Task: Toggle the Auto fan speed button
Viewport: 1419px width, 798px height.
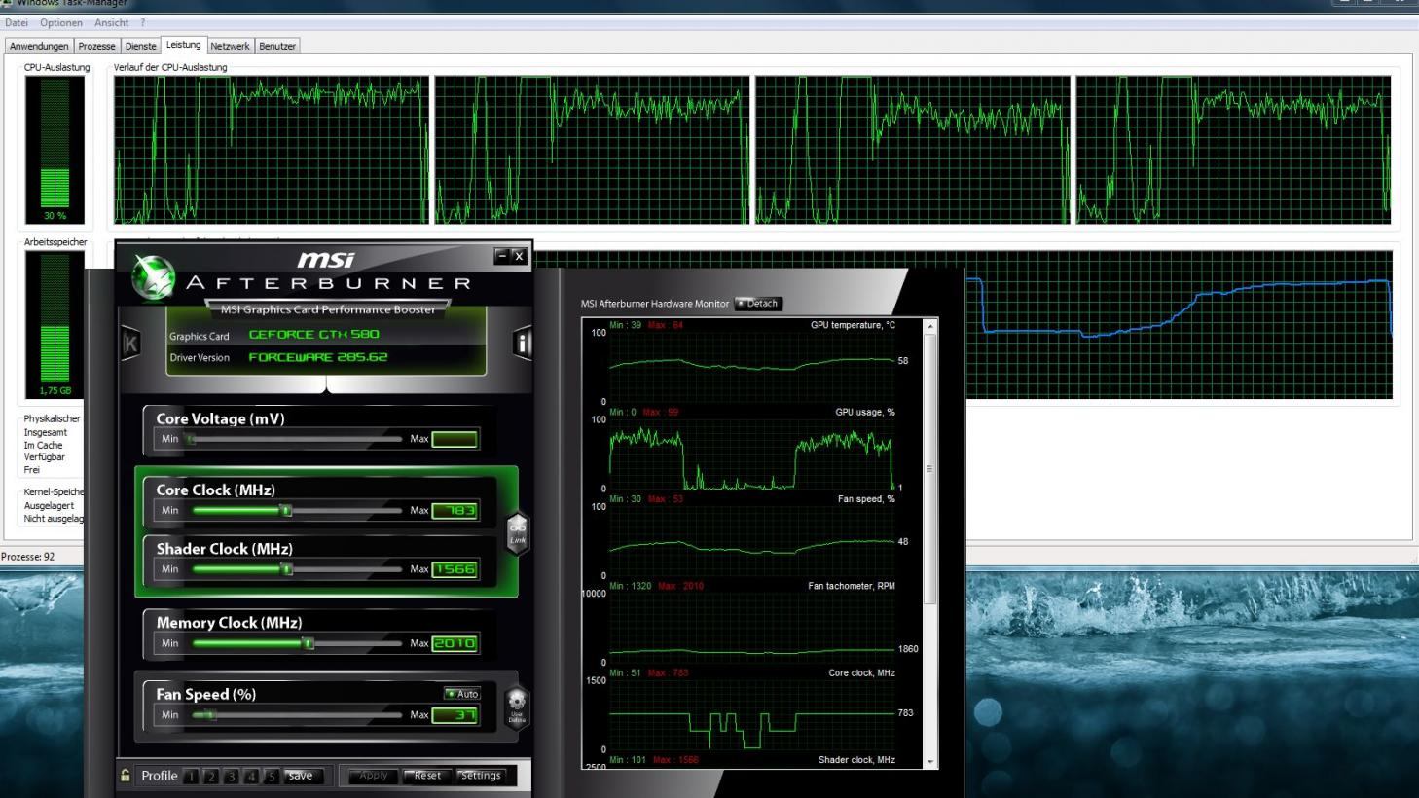Action: pyautogui.click(x=462, y=694)
